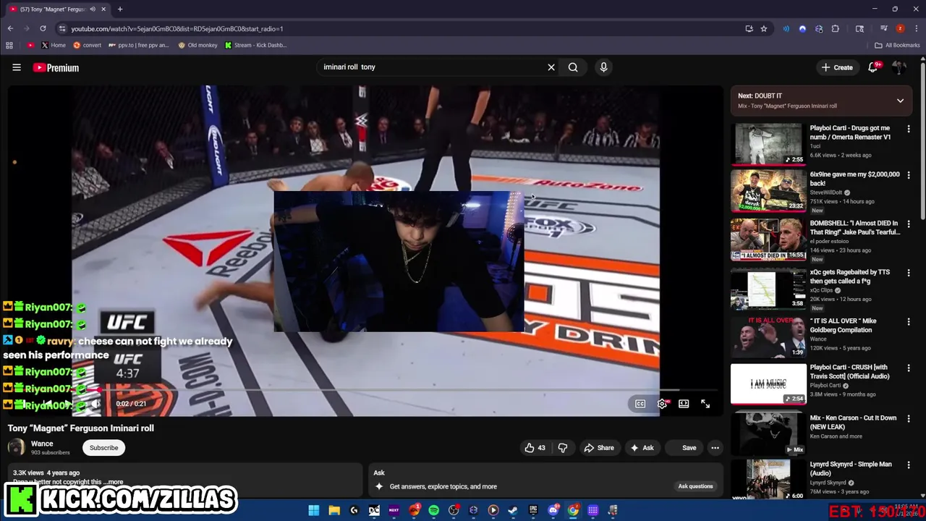The width and height of the screenshot is (926, 521).
Task: Dislike this video
Action: point(562,448)
